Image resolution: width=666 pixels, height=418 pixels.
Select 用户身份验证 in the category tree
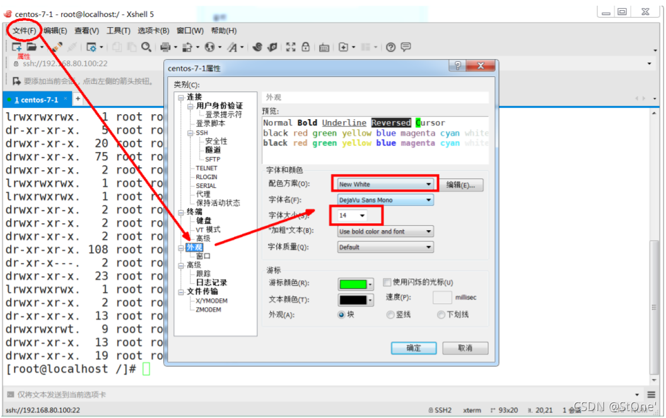pyautogui.click(x=219, y=106)
